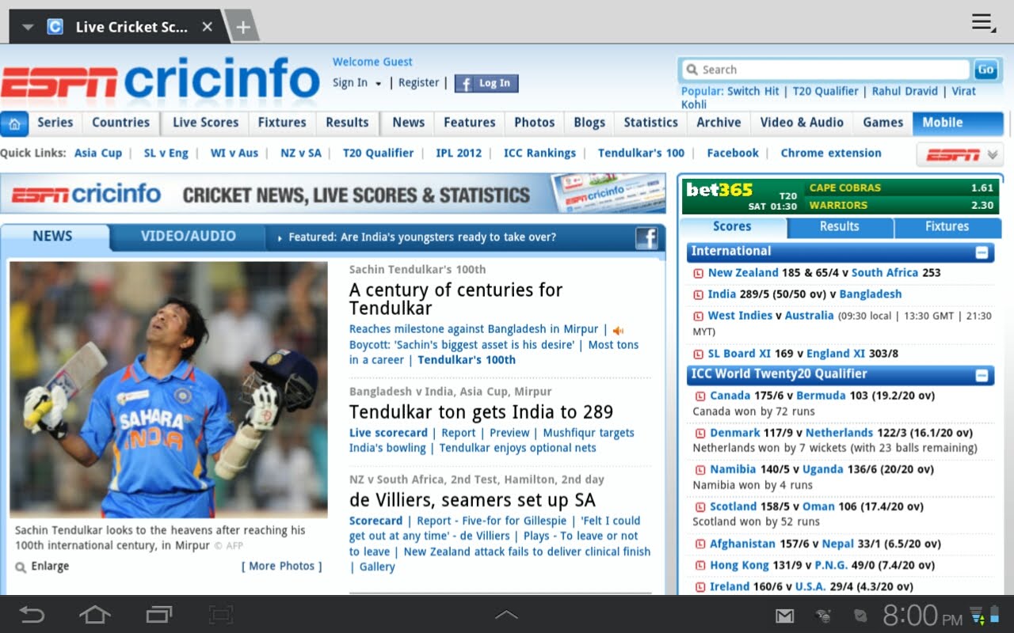1014x633 pixels.
Task: Tap the screenshot capture icon
Action: click(x=221, y=615)
